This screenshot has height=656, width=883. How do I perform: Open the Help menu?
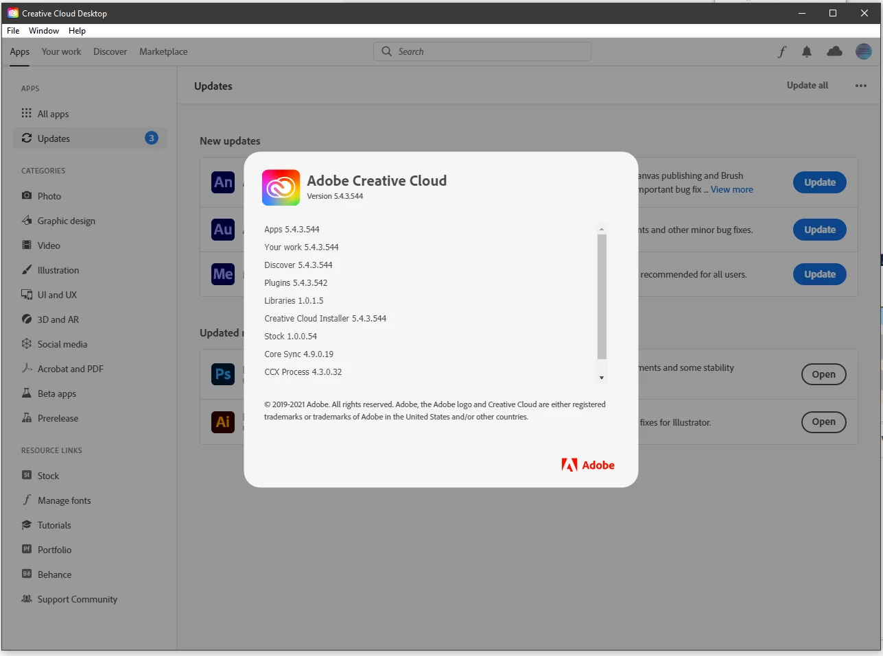(x=77, y=31)
